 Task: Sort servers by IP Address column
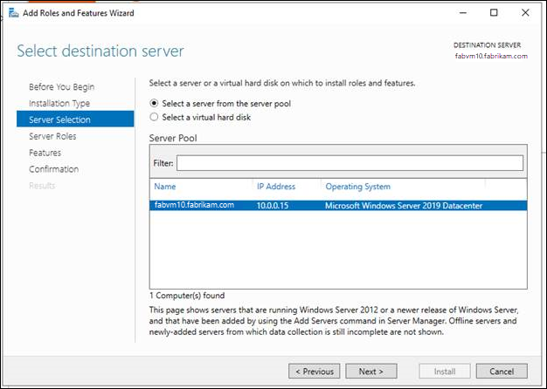coord(275,187)
